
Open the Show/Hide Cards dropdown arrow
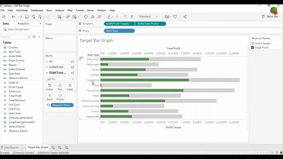click(171, 17)
